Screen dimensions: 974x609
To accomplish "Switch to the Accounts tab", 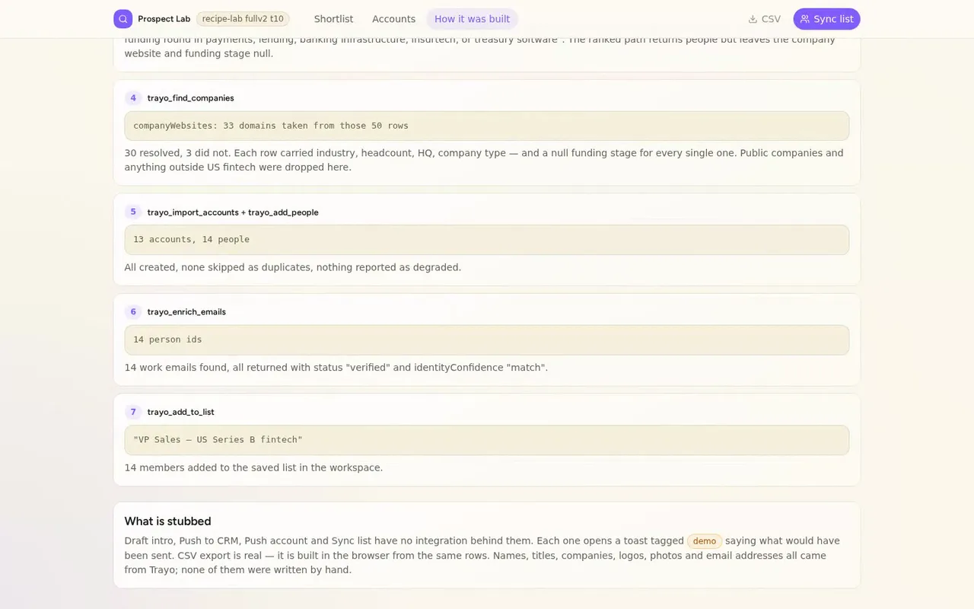I will pos(394,19).
